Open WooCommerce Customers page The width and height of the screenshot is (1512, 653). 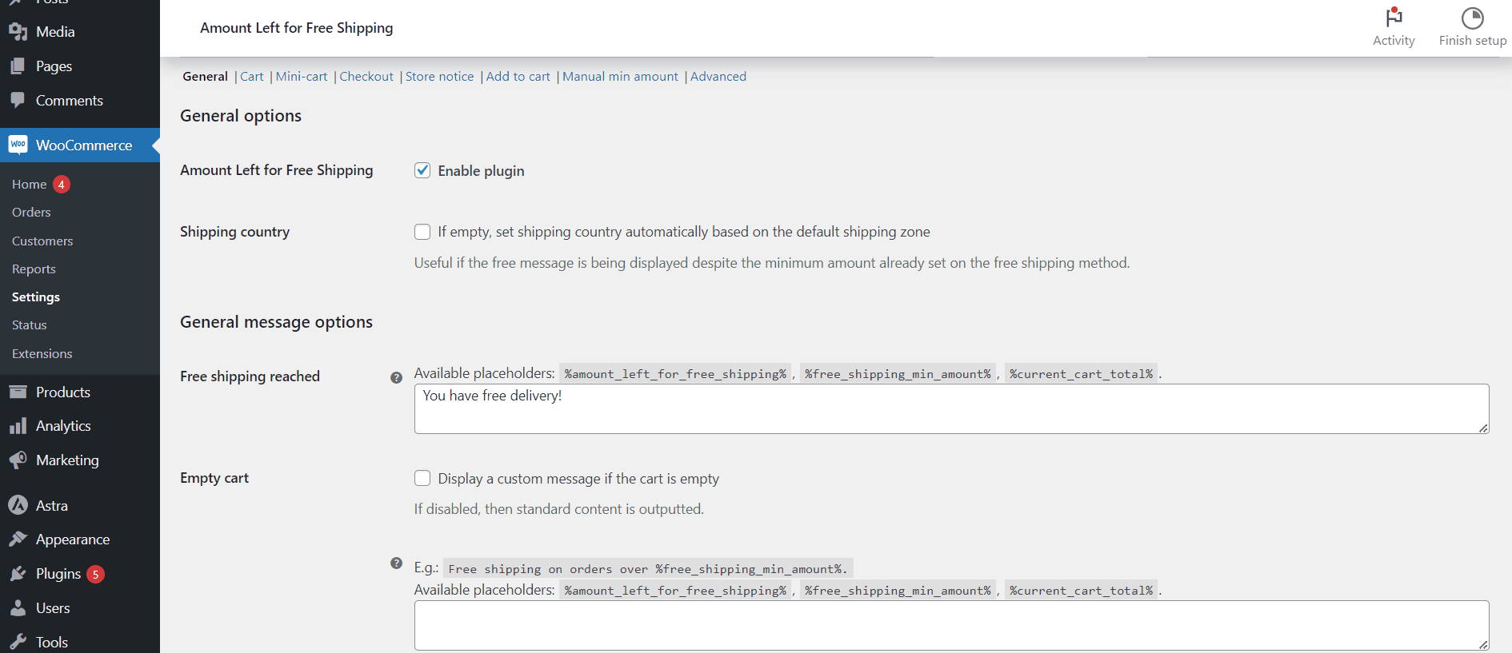point(42,241)
